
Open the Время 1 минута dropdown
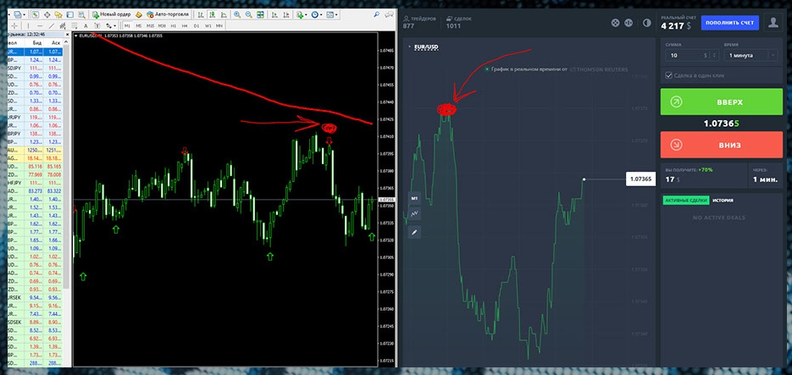pyautogui.click(x=750, y=55)
